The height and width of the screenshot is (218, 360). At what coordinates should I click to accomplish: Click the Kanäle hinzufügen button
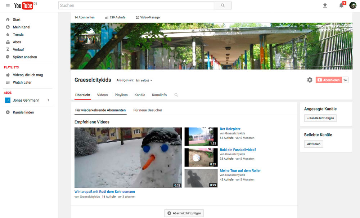click(320, 118)
